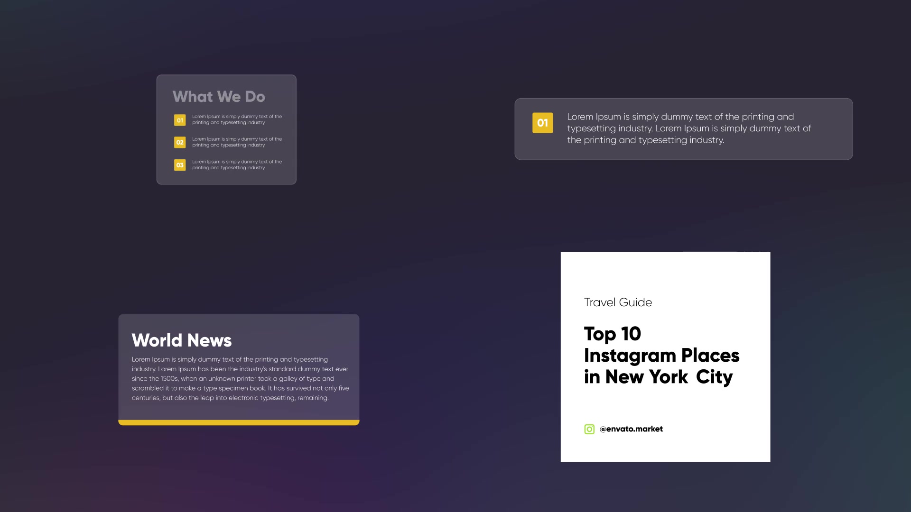
Task: Click the Travel Guide label
Action: (618, 302)
